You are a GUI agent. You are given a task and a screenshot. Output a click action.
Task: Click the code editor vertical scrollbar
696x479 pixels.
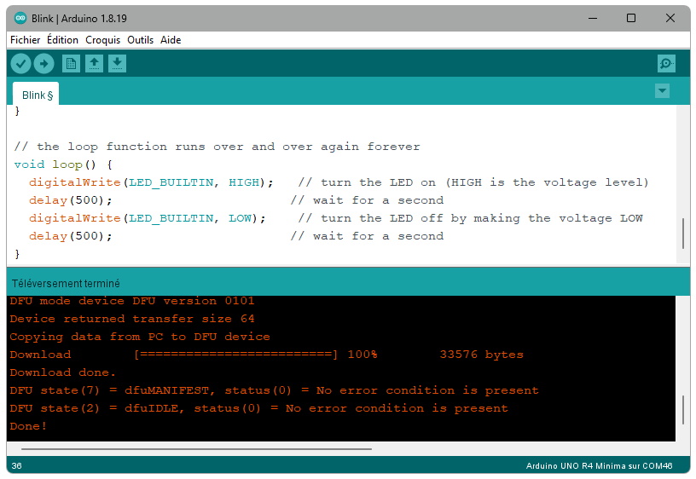(x=682, y=234)
